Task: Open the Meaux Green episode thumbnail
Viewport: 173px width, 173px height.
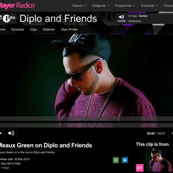Action: pos(154,160)
